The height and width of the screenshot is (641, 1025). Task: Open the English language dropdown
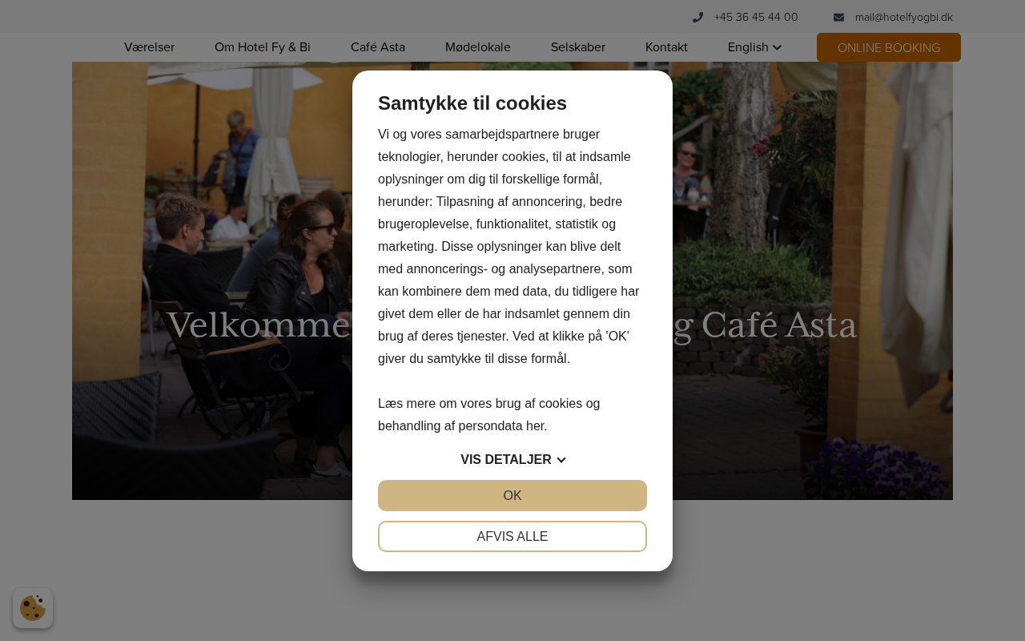coord(754,47)
